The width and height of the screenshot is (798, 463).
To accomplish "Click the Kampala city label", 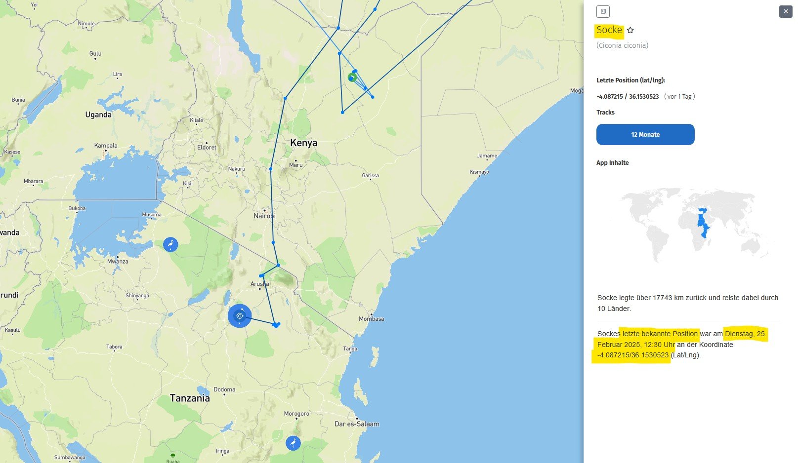I will tap(106, 146).
